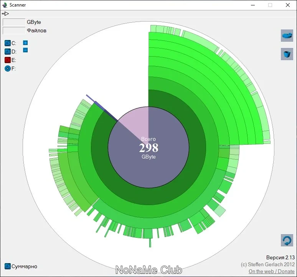The width and height of the screenshot is (297, 277).
Task: Click the Файлов count field
Action: pos(14,30)
